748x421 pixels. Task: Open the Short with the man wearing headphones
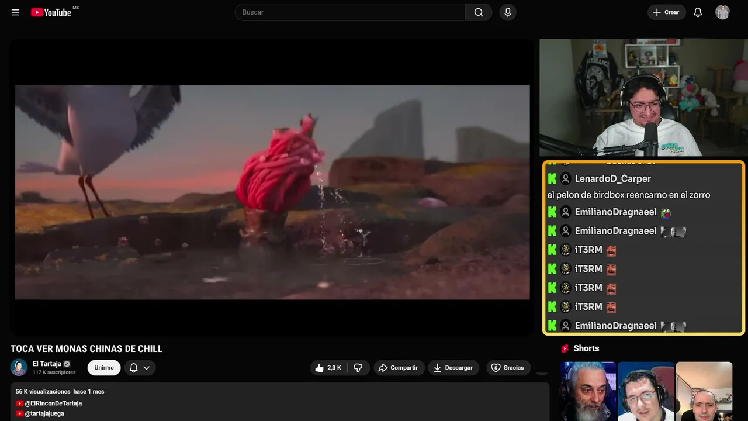coord(646,391)
